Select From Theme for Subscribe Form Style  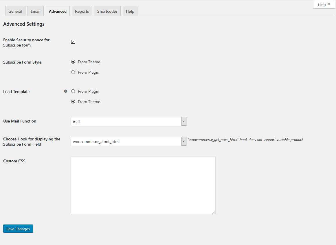tap(73, 62)
